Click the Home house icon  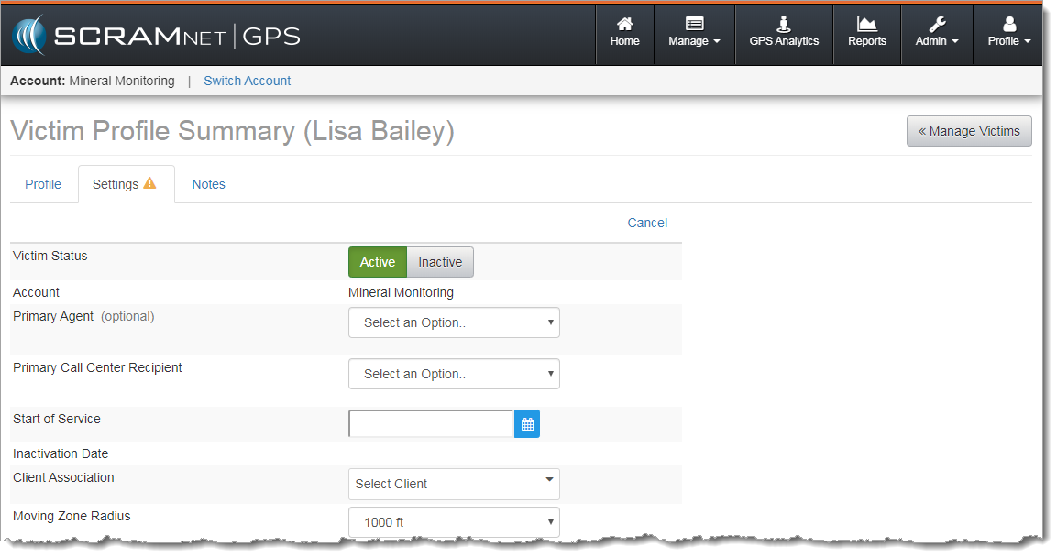tap(624, 25)
